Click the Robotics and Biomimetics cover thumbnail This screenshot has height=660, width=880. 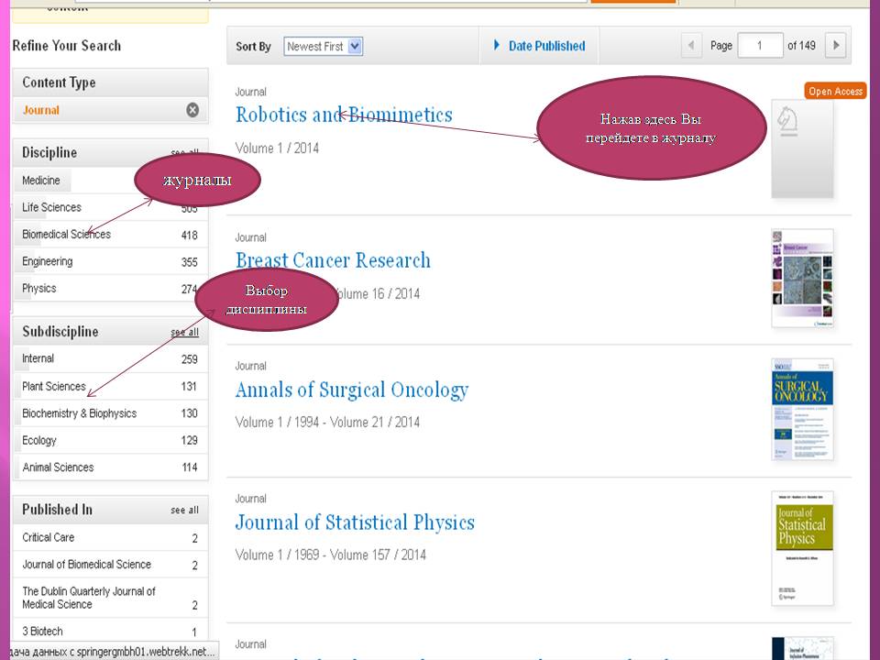tap(802, 148)
